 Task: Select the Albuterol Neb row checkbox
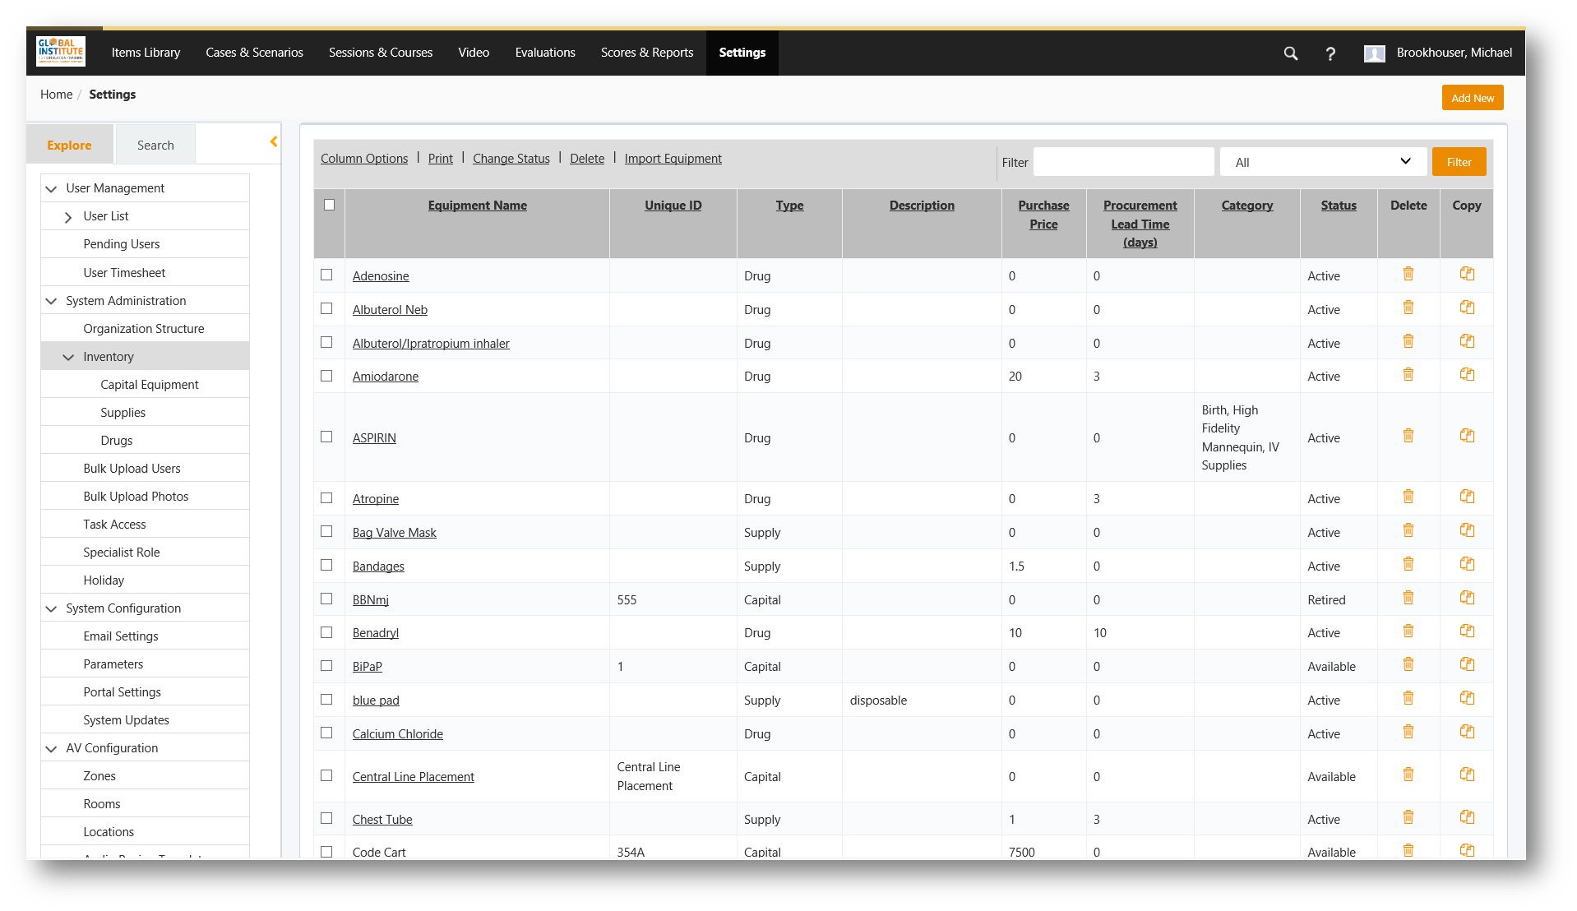coord(326,309)
